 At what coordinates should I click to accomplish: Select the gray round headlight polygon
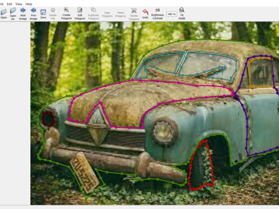[x=163, y=132]
